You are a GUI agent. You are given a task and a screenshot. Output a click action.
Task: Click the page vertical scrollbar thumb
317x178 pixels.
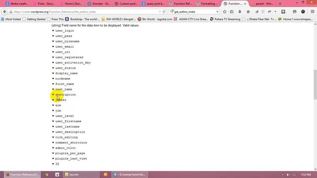click(x=315, y=85)
